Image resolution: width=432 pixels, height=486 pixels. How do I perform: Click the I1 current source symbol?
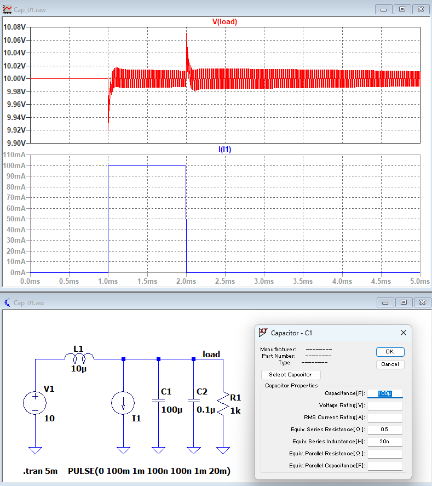(123, 404)
